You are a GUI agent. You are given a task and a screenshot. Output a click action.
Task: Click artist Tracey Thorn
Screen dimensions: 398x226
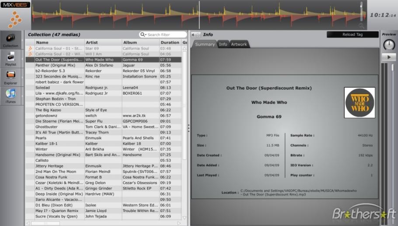pos(97,132)
